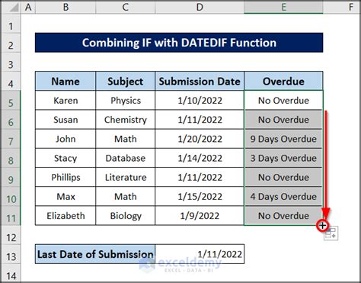Click the fill handle at cell E11
This screenshot has height=283, width=361.
point(322,225)
